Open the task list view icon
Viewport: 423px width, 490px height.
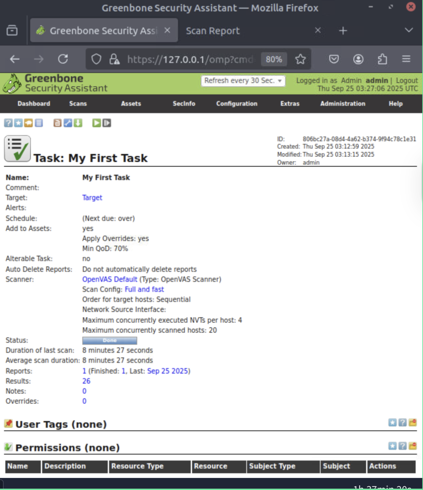tap(39, 123)
